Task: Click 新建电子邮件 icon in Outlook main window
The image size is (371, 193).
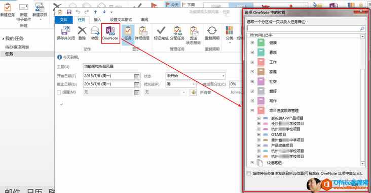Action: 23,7
